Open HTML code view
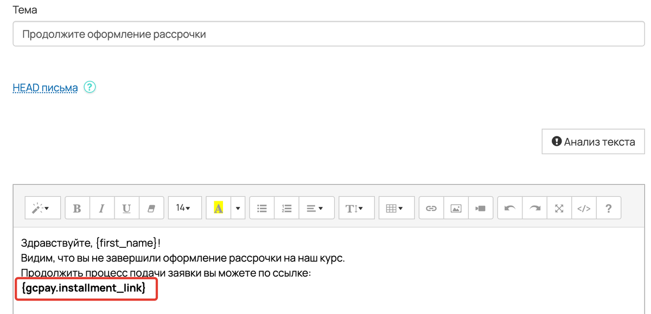This screenshot has height=314, width=651. pos(584,208)
